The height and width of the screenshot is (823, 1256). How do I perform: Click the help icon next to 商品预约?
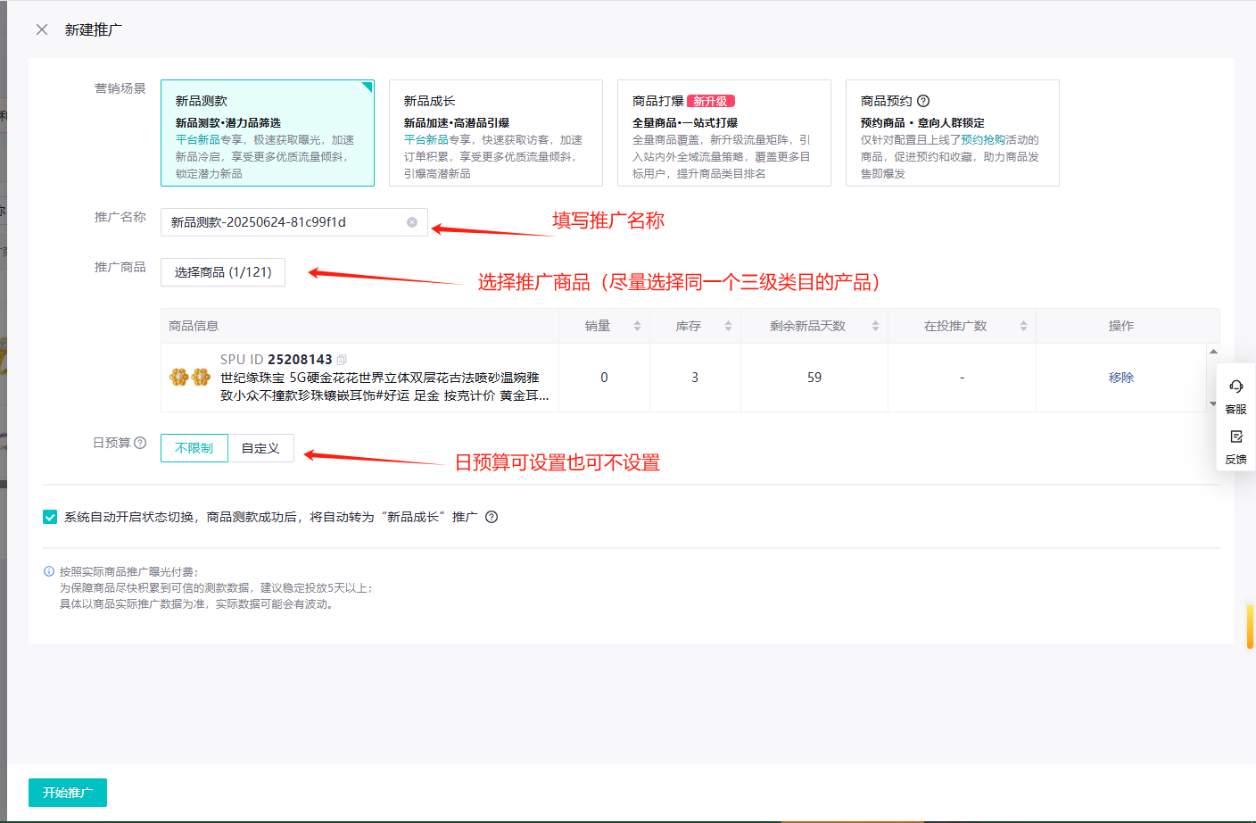click(x=923, y=101)
